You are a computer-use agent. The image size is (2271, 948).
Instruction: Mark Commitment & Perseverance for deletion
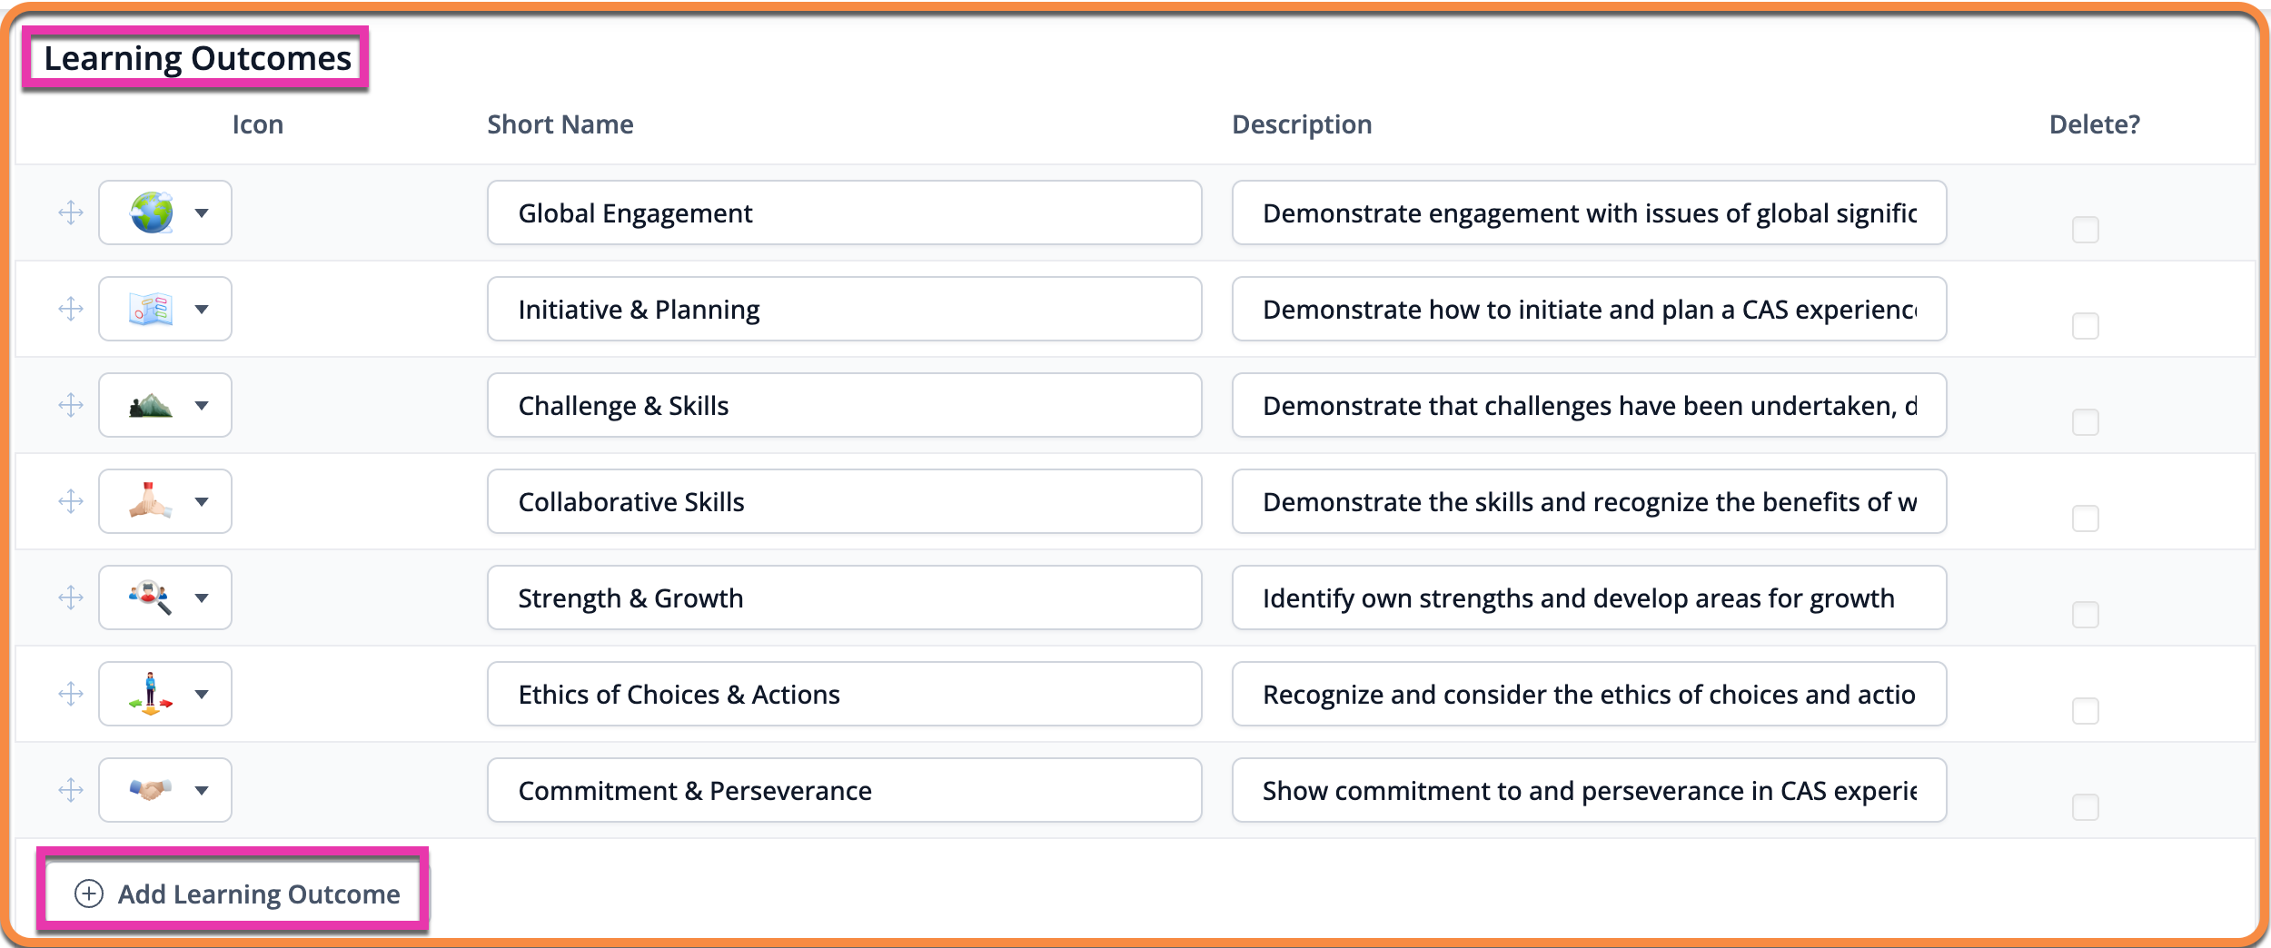pos(2086,806)
